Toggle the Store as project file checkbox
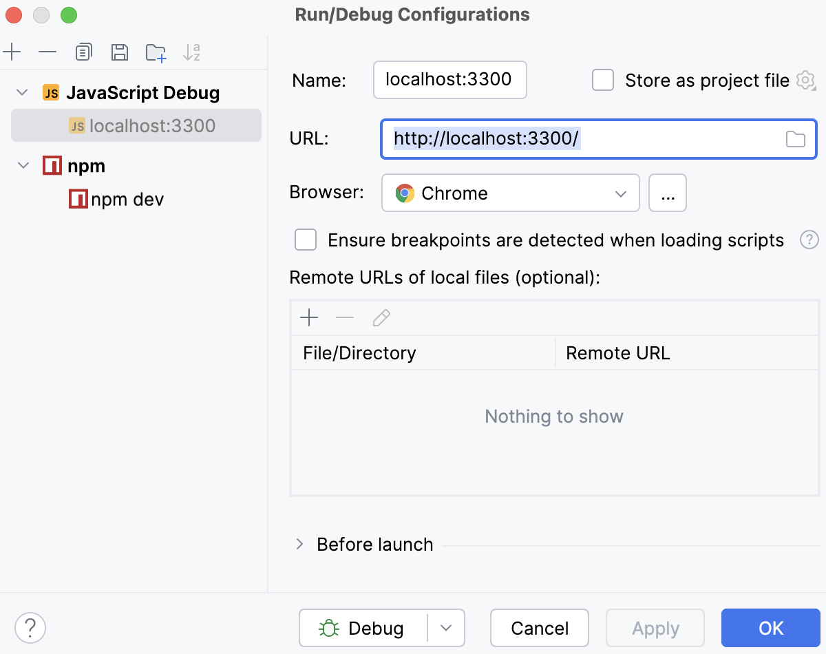826x654 pixels. point(603,80)
